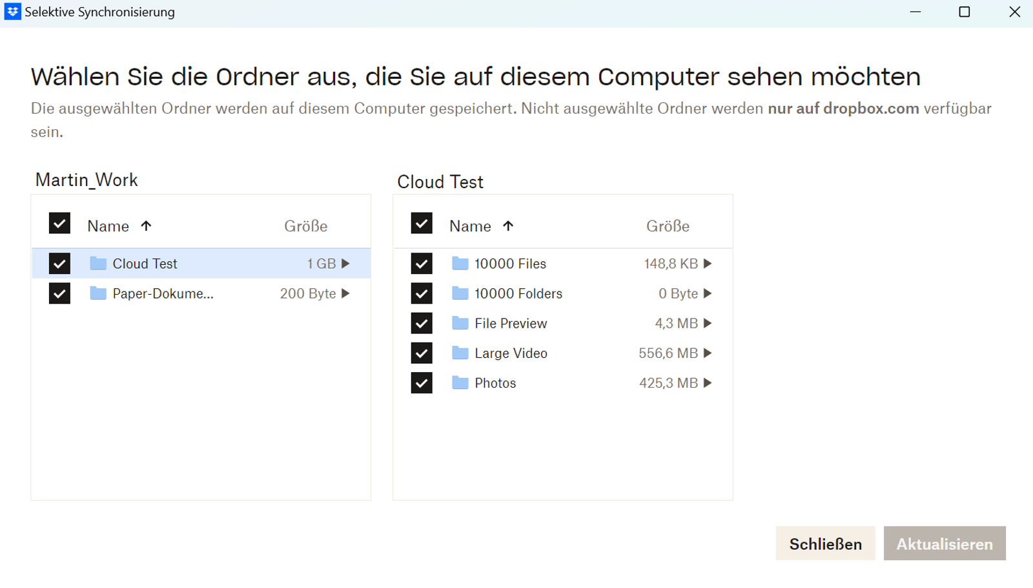This screenshot has height=588, width=1033.
Task: Click the Schließen button
Action: click(825, 543)
